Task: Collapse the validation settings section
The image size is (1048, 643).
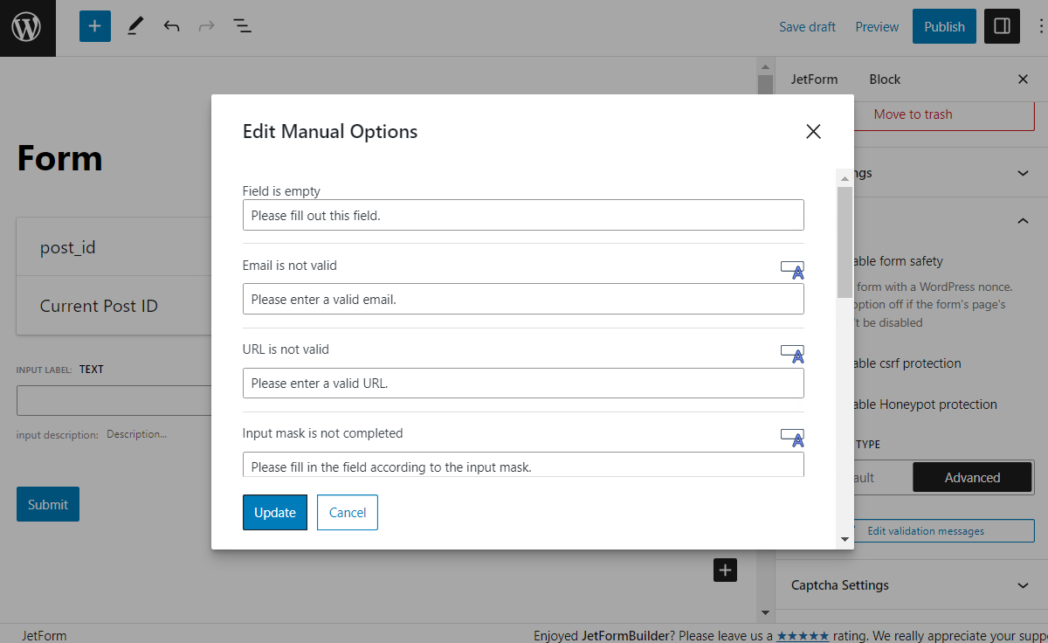Action: (1022, 220)
